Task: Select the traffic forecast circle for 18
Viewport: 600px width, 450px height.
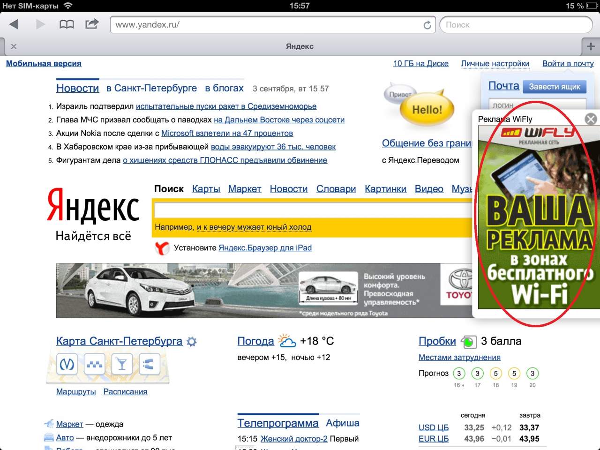Action: pos(495,374)
